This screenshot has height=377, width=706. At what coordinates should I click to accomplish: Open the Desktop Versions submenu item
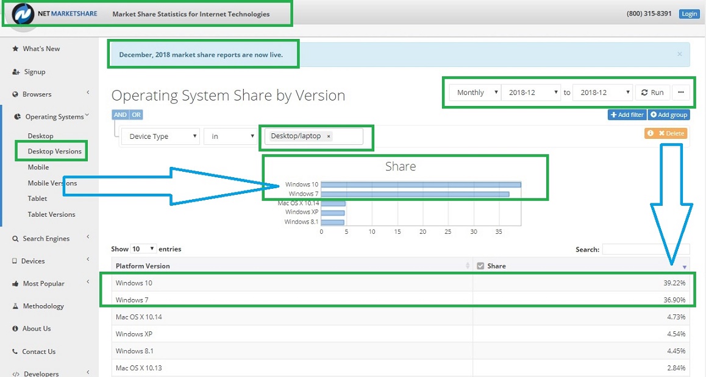pos(54,151)
